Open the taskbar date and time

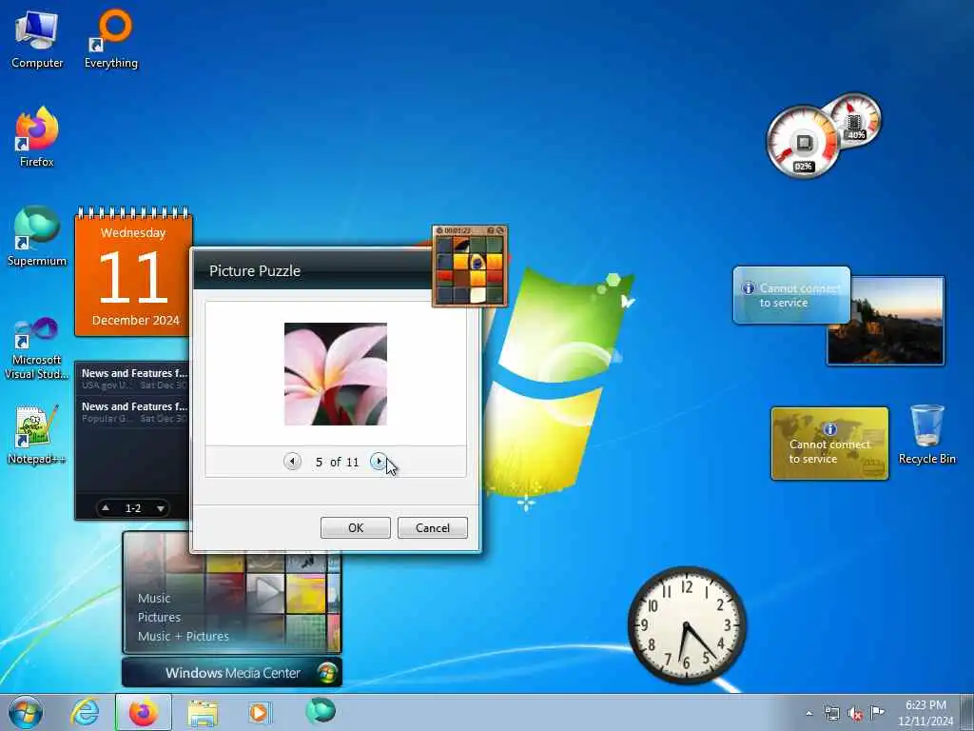925,713
